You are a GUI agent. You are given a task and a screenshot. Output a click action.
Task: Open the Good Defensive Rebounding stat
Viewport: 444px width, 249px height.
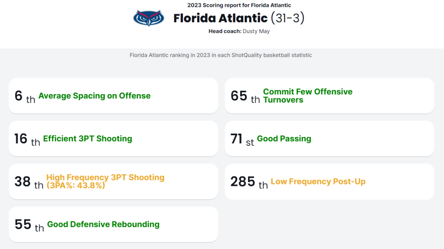tap(103, 224)
